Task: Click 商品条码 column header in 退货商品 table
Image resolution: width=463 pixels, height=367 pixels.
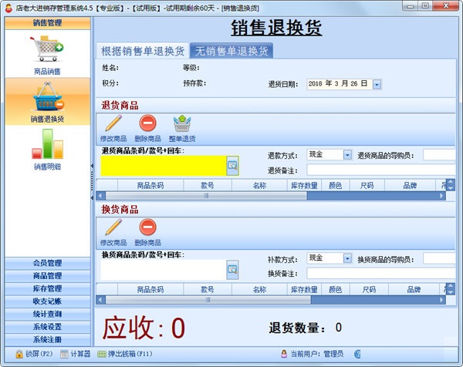Action: click(x=150, y=185)
